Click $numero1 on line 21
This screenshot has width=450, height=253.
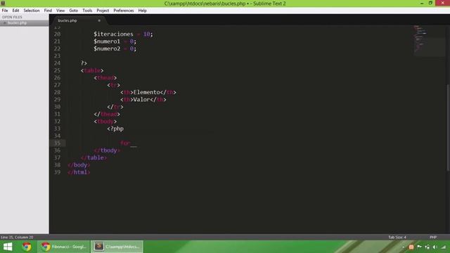click(x=106, y=41)
